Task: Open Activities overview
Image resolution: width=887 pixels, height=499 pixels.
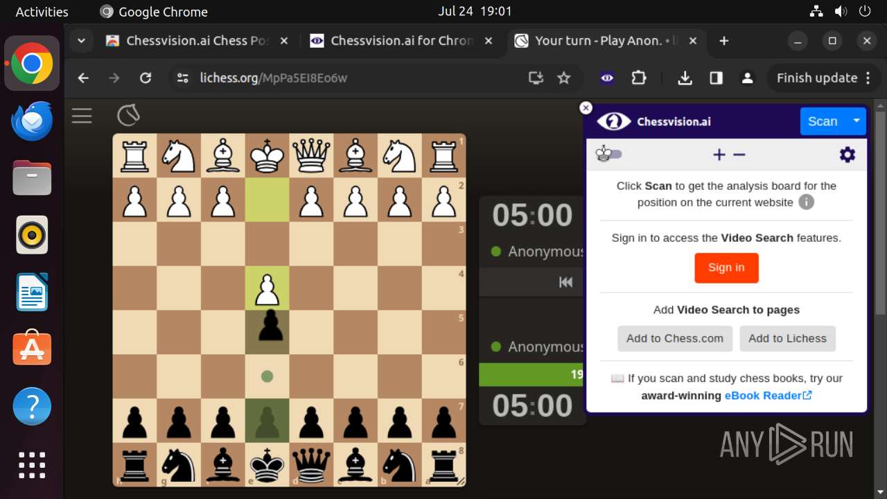Action: (42, 12)
